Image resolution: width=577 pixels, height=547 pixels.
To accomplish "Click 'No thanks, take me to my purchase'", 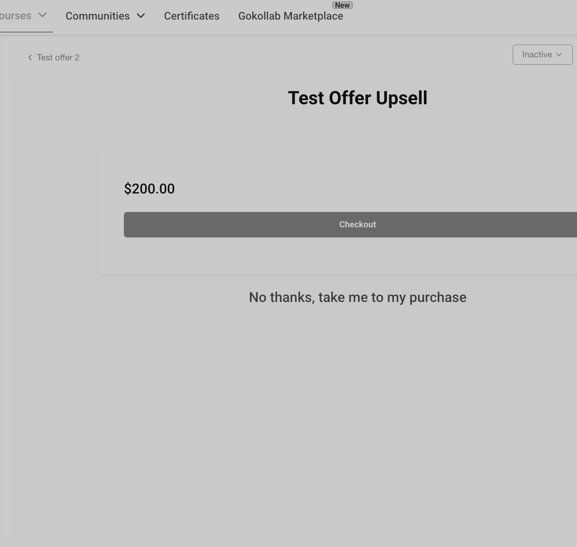I will tap(358, 297).
